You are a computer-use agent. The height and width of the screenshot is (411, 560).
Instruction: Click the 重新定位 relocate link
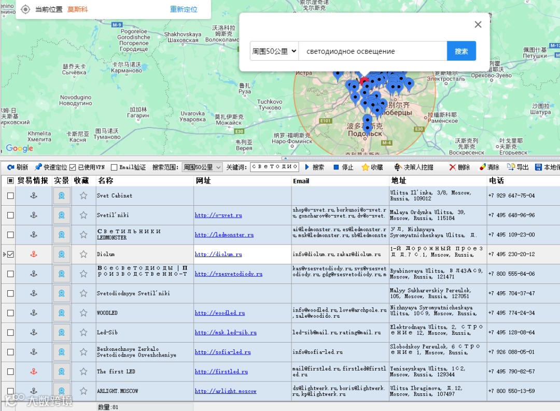pyautogui.click(x=184, y=9)
